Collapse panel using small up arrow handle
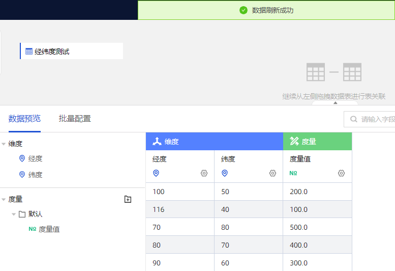Image resolution: width=395 pixels, height=271 pixels. [x=335, y=103]
